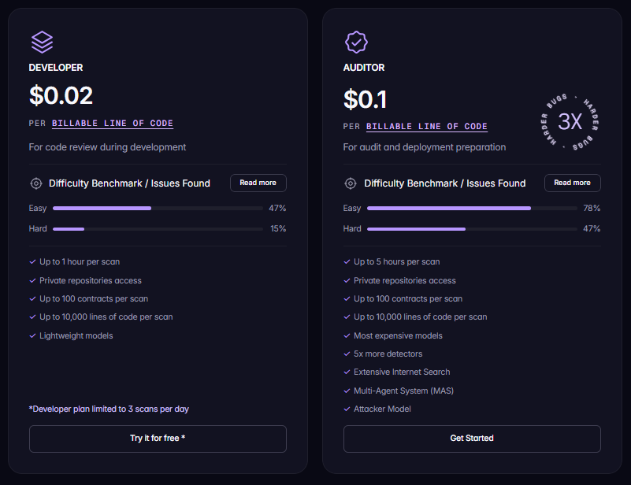This screenshot has height=485, width=631.
Task: Click the checkmark beside 5x more detectors
Action: [345, 354]
